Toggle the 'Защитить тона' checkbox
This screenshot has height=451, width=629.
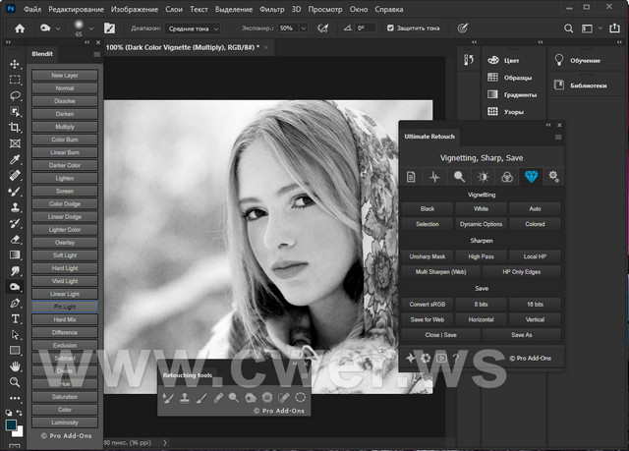pyautogui.click(x=390, y=28)
